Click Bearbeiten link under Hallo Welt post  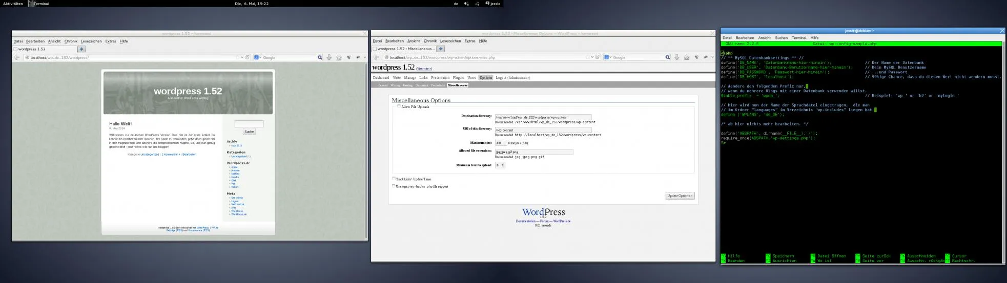[x=189, y=154]
